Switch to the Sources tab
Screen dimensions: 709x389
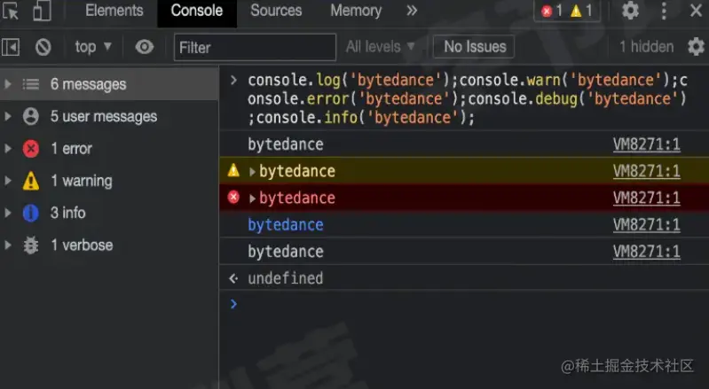point(277,12)
